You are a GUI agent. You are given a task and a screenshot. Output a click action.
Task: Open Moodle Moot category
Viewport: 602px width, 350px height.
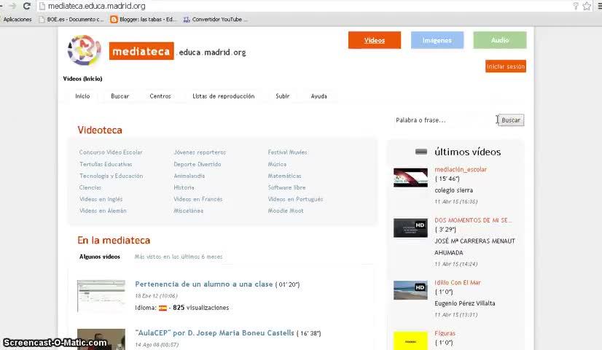click(286, 211)
